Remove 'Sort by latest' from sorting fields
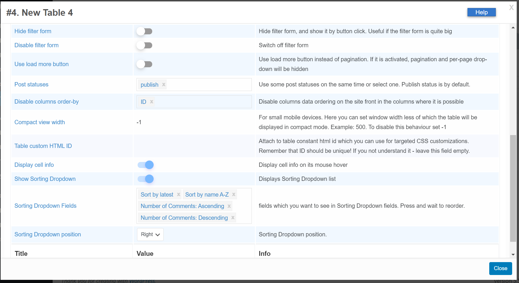 pos(179,195)
